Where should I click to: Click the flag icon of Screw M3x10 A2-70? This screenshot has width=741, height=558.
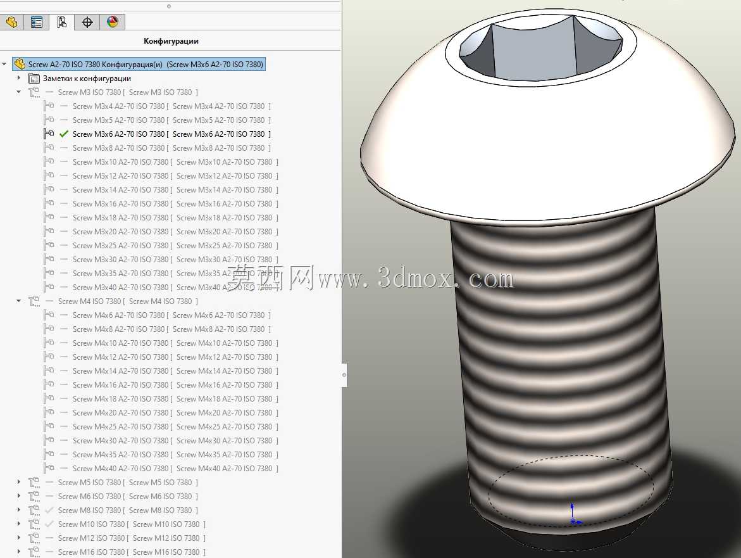coord(49,162)
